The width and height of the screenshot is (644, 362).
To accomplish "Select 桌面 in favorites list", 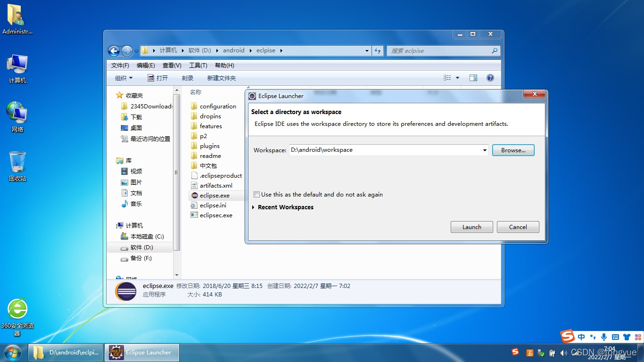I will [x=131, y=128].
